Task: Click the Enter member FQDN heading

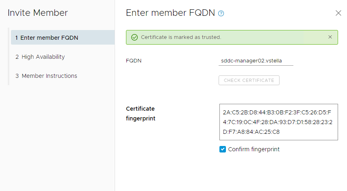Action: [170, 13]
